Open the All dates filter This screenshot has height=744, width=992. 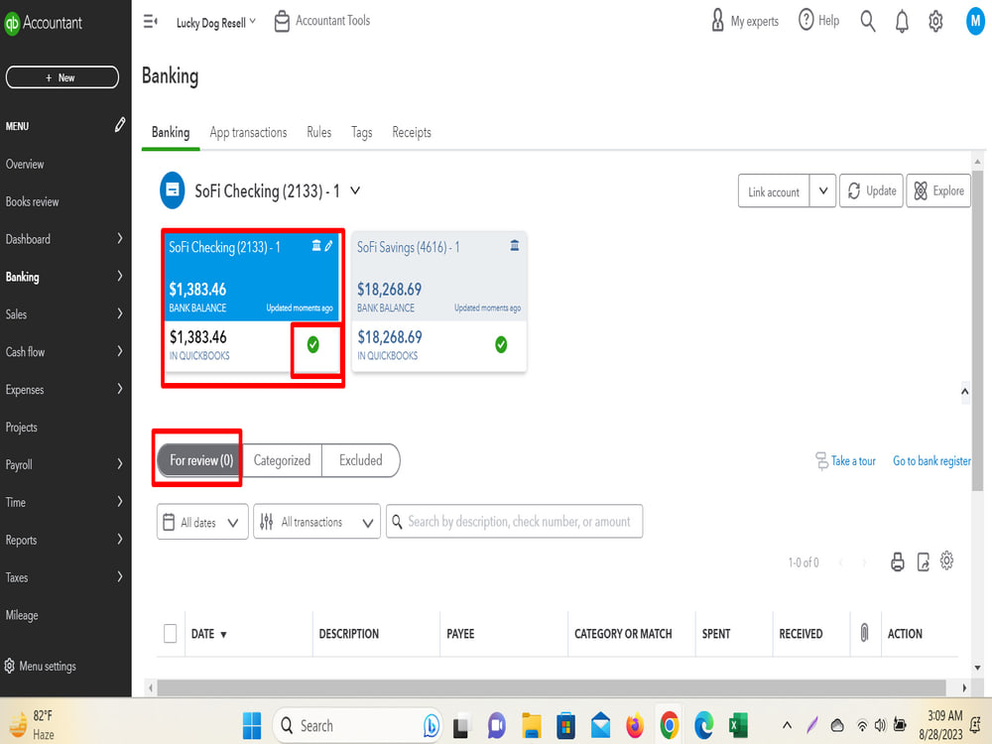click(x=202, y=522)
